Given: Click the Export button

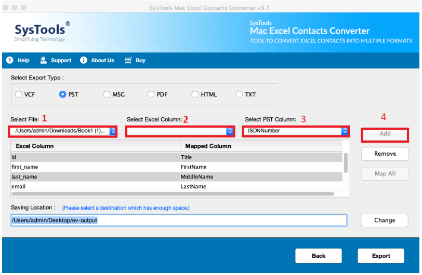Looking at the screenshot, I should pos(381,256).
